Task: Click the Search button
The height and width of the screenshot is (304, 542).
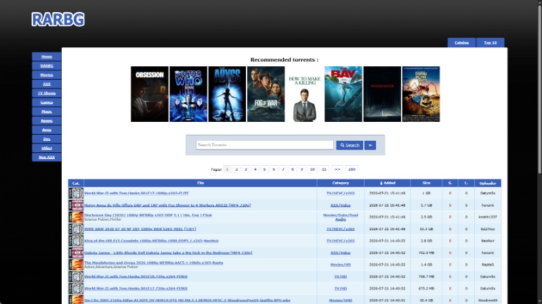Action: pyautogui.click(x=350, y=145)
